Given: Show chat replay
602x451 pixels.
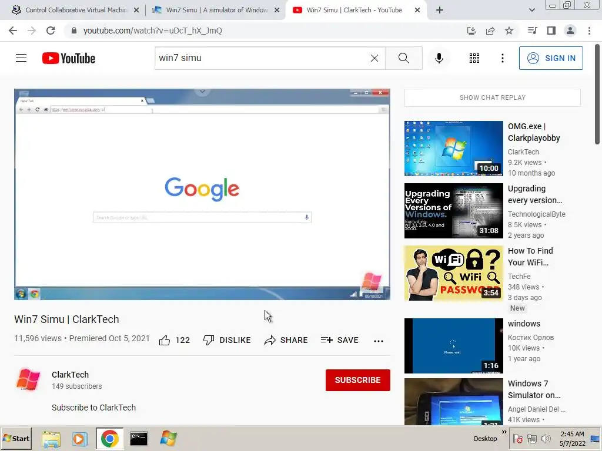Looking at the screenshot, I should (x=492, y=98).
